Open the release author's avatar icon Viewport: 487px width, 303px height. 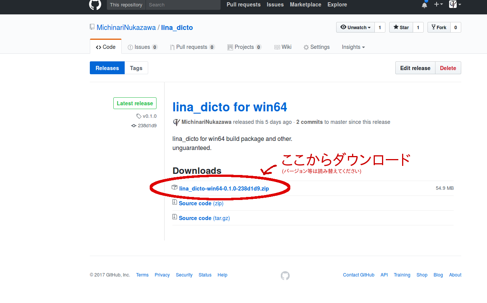pyautogui.click(x=176, y=122)
